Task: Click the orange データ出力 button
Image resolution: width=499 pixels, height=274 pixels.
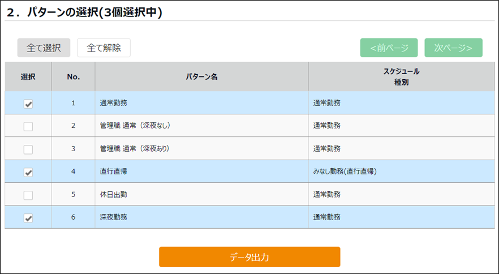Action: (x=250, y=257)
